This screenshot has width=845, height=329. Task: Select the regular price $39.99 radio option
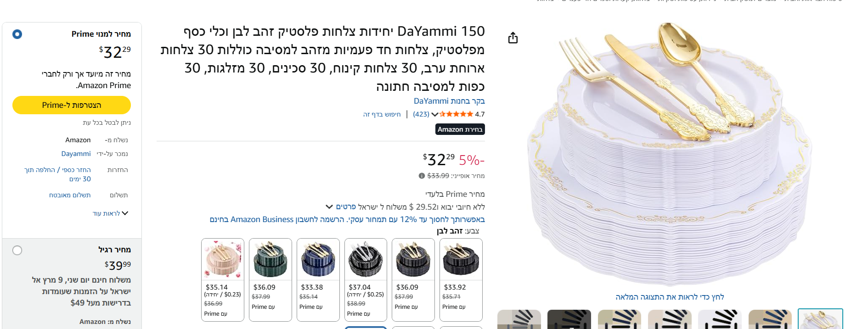click(17, 250)
